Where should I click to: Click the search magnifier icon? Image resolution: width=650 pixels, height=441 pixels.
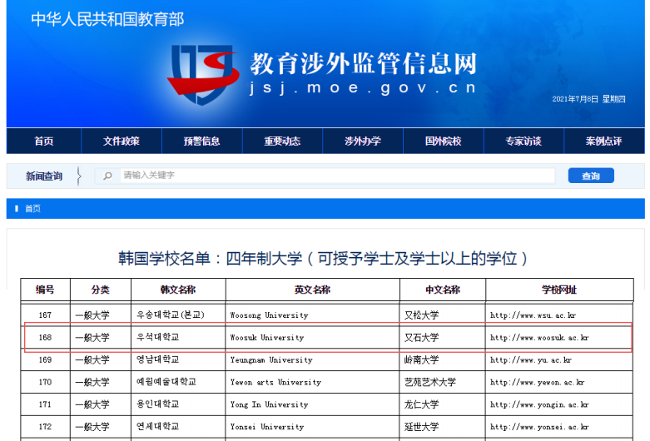tap(107, 176)
